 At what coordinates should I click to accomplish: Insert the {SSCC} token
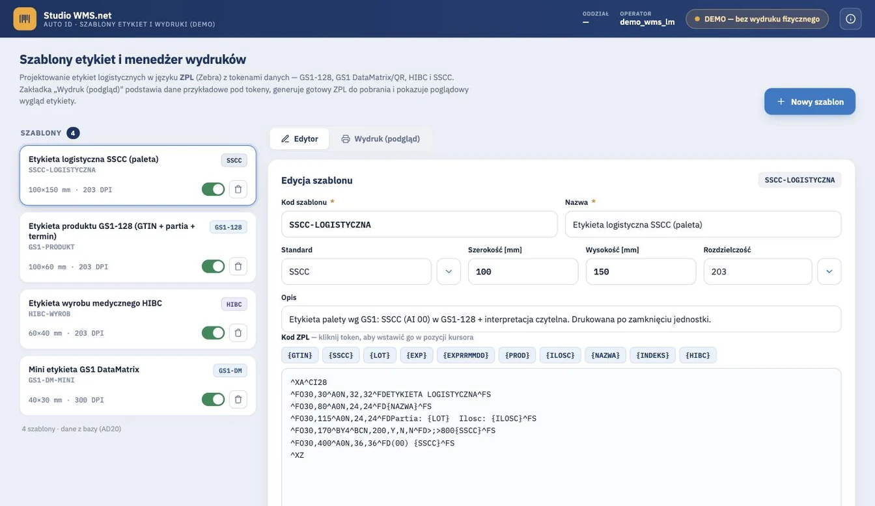point(341,355)
